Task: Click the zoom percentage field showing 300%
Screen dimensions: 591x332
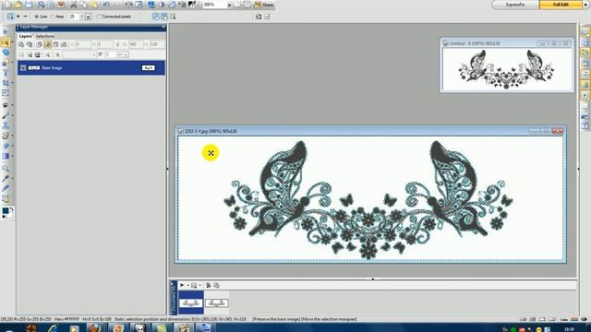Action: [x=215, y=5]
